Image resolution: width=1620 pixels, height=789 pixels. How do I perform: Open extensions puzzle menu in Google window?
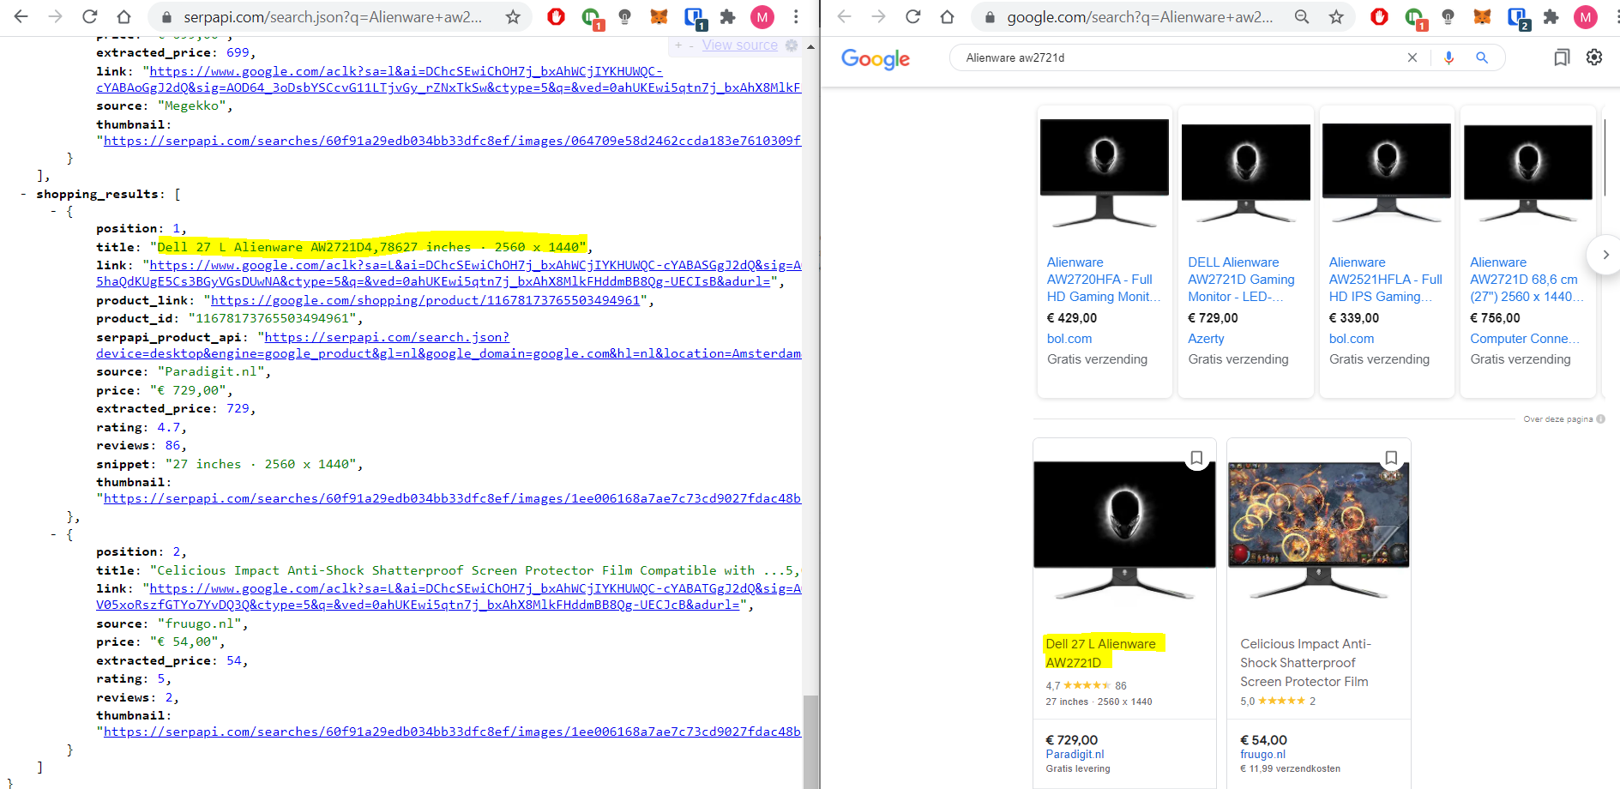click(x=1551, y=16)
